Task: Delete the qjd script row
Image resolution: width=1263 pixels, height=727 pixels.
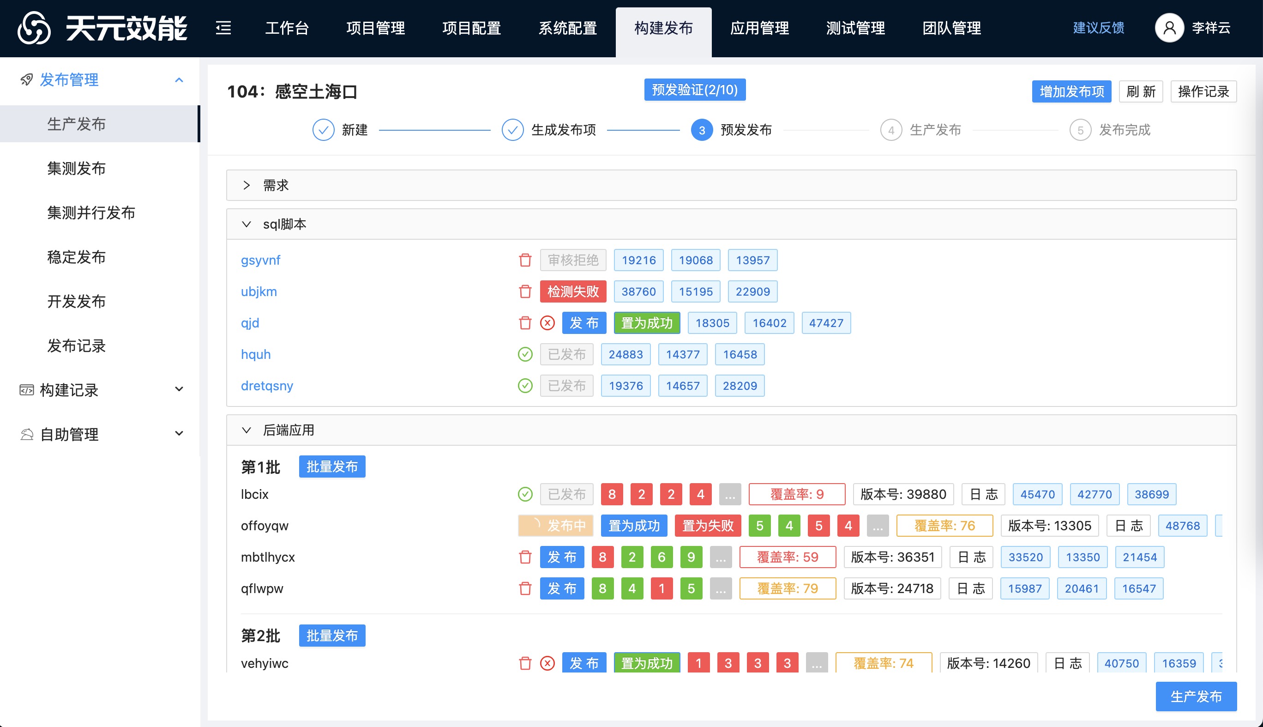Action: pyautogui.click(x=525, y=323)
